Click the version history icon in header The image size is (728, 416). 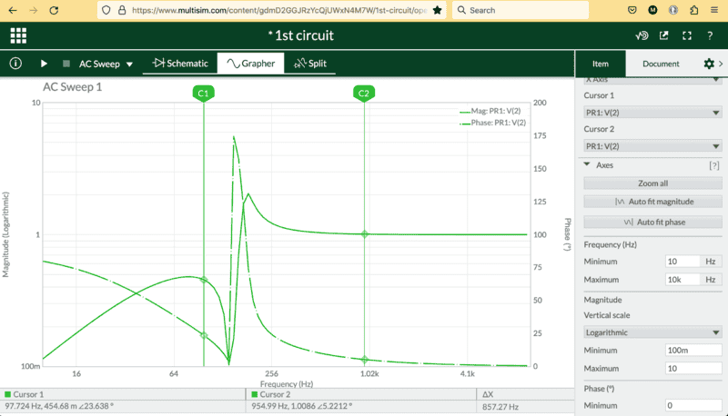[642, 35]
